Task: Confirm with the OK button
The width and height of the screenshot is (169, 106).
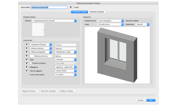Action: [151, 100]
